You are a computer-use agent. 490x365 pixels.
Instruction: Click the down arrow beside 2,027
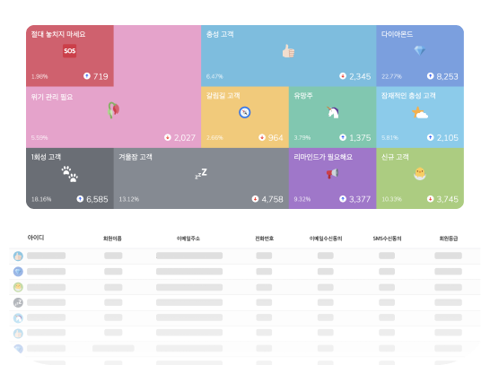168,137
